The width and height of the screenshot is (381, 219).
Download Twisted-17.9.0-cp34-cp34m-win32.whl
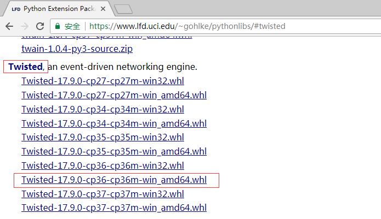coord(103,109)
